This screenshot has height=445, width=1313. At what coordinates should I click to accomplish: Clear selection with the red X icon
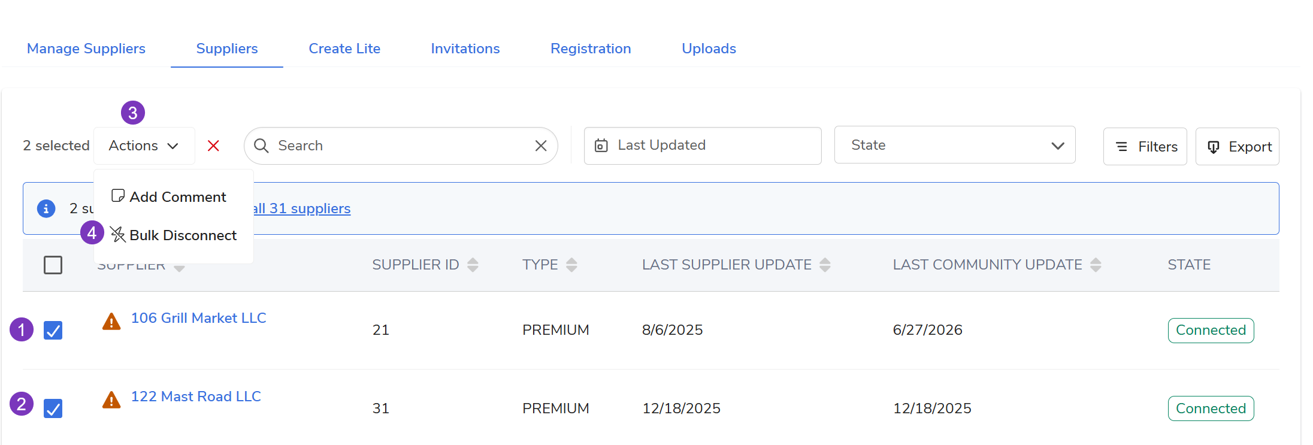tap(213, 146)
